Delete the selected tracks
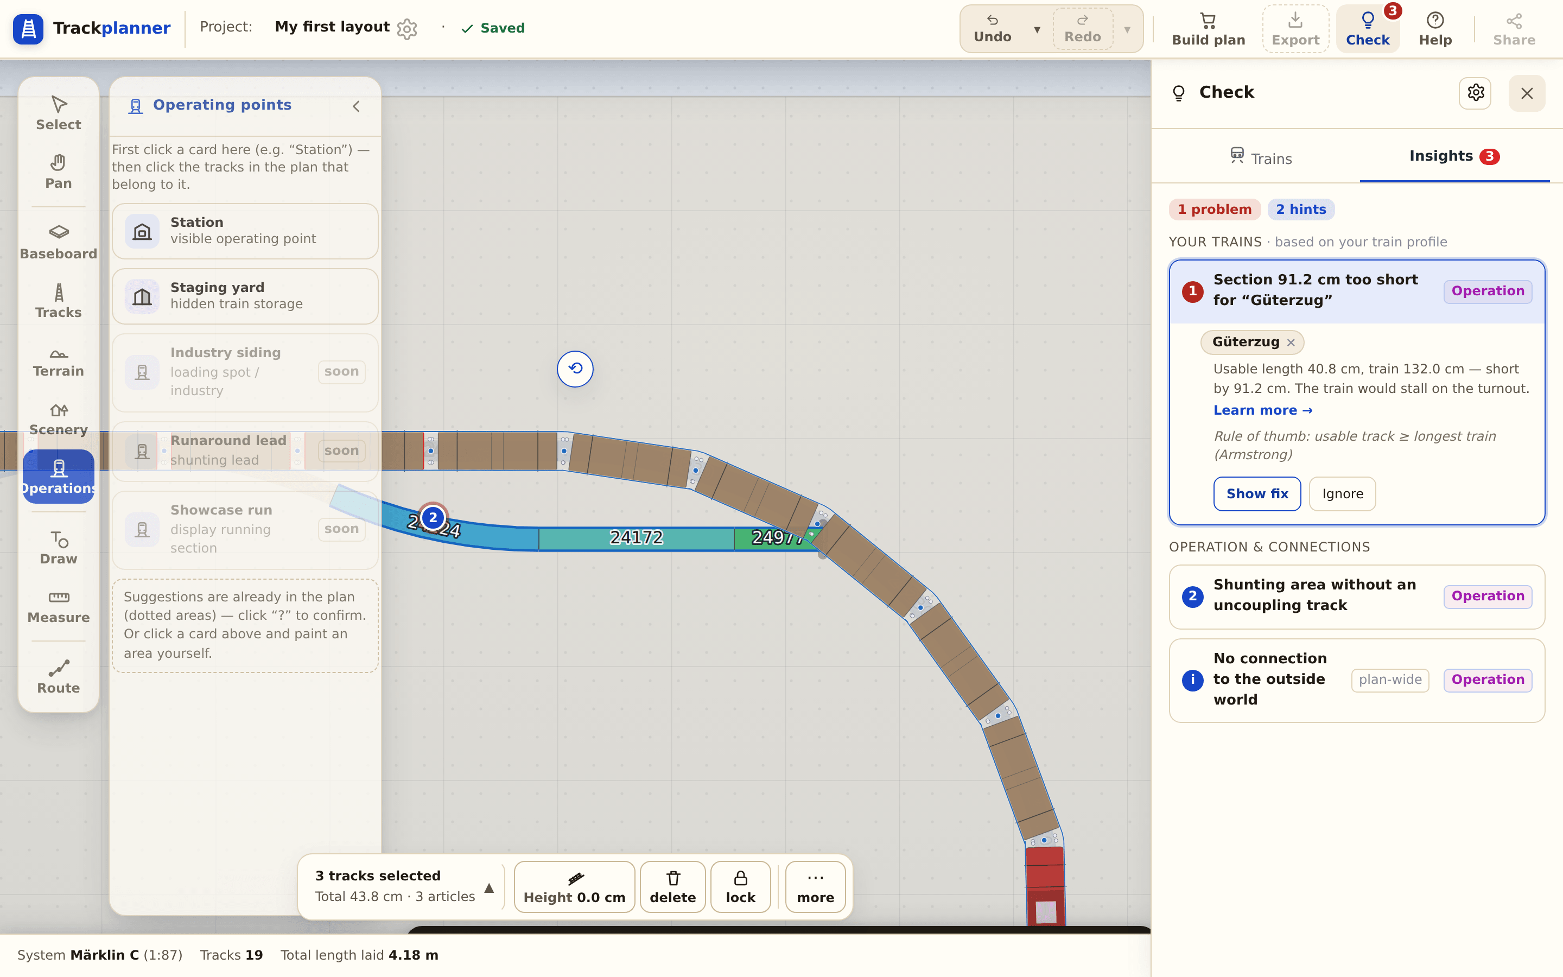 [672, 886]
